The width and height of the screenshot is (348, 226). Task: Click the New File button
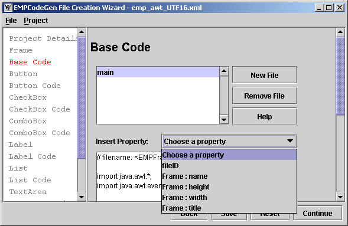(264, 75)
